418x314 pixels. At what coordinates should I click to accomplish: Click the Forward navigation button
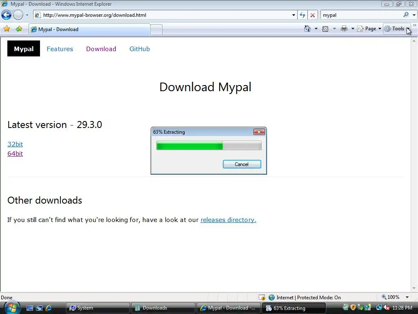[18, 15]
